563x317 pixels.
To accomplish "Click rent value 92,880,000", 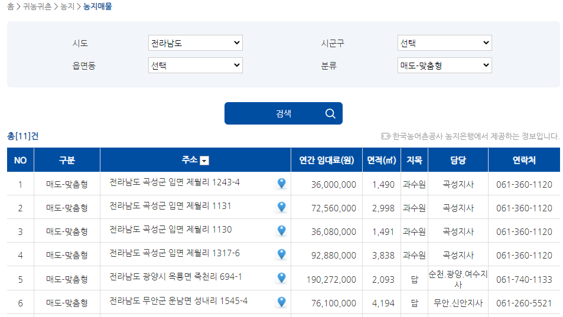I will pos(334,256).
